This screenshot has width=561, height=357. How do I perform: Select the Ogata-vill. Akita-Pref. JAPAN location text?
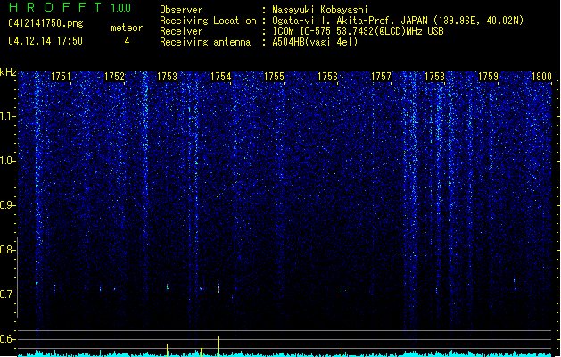[x=398, y=21]
